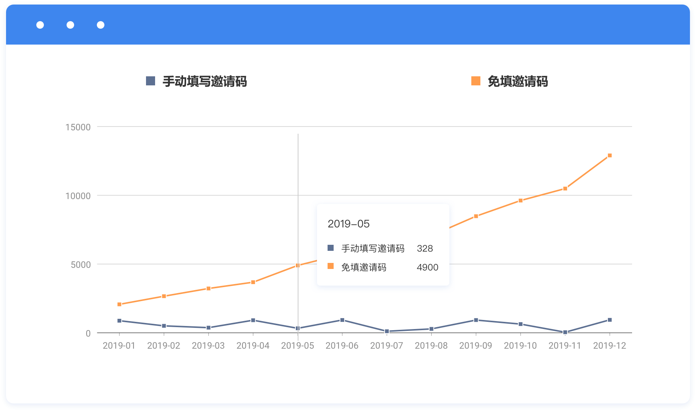Select blue data point at 2019-04

click(x=253, y=320)
